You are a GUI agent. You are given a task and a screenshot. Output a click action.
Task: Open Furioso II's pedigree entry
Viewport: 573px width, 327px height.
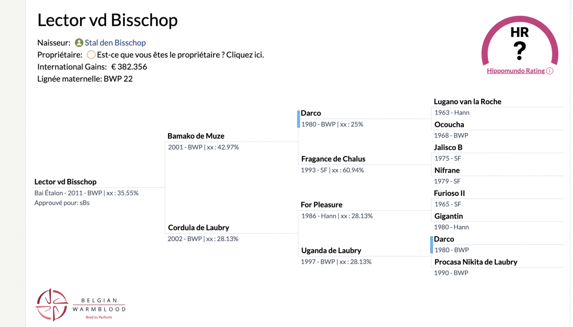449,193
